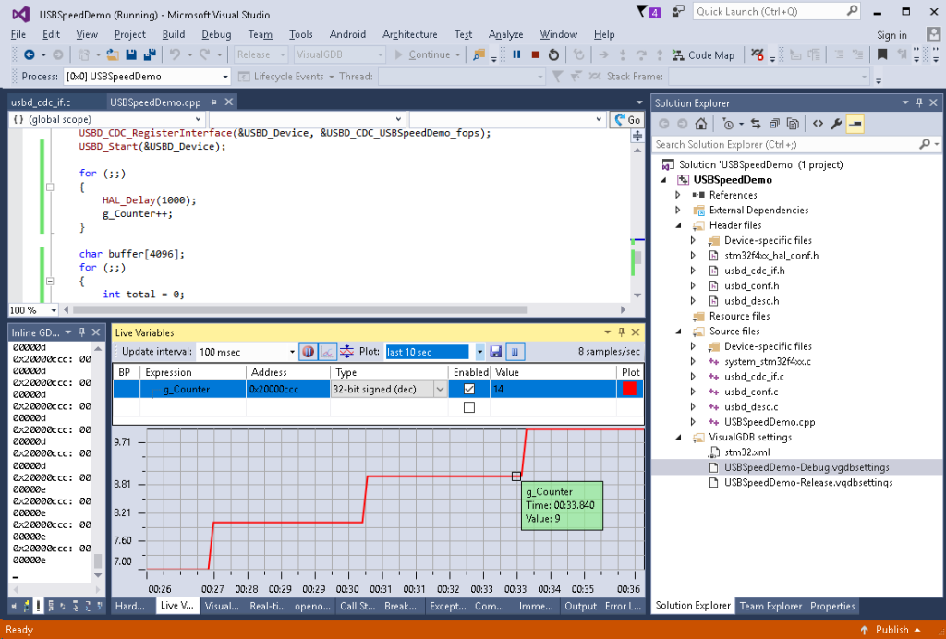Viewport: 946px width, 639px height.
Task: Click the Sync with Active Document icon
Action: 756,124
